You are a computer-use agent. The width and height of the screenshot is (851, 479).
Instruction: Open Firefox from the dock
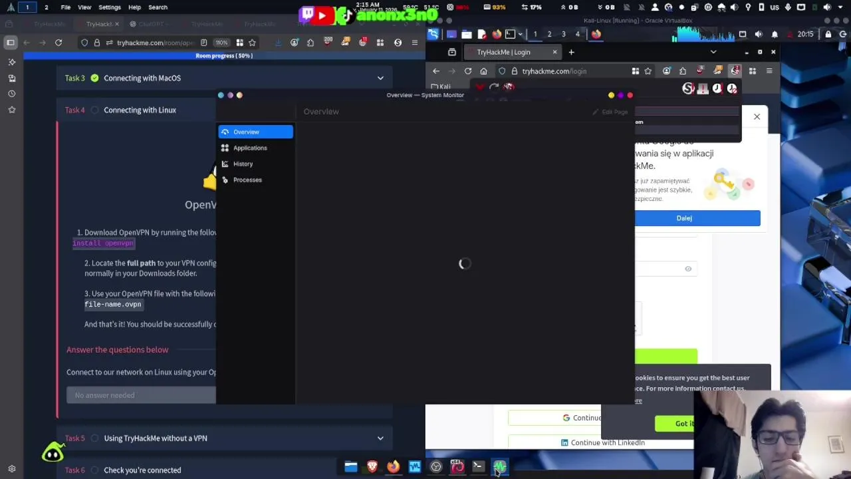point(393,467)
